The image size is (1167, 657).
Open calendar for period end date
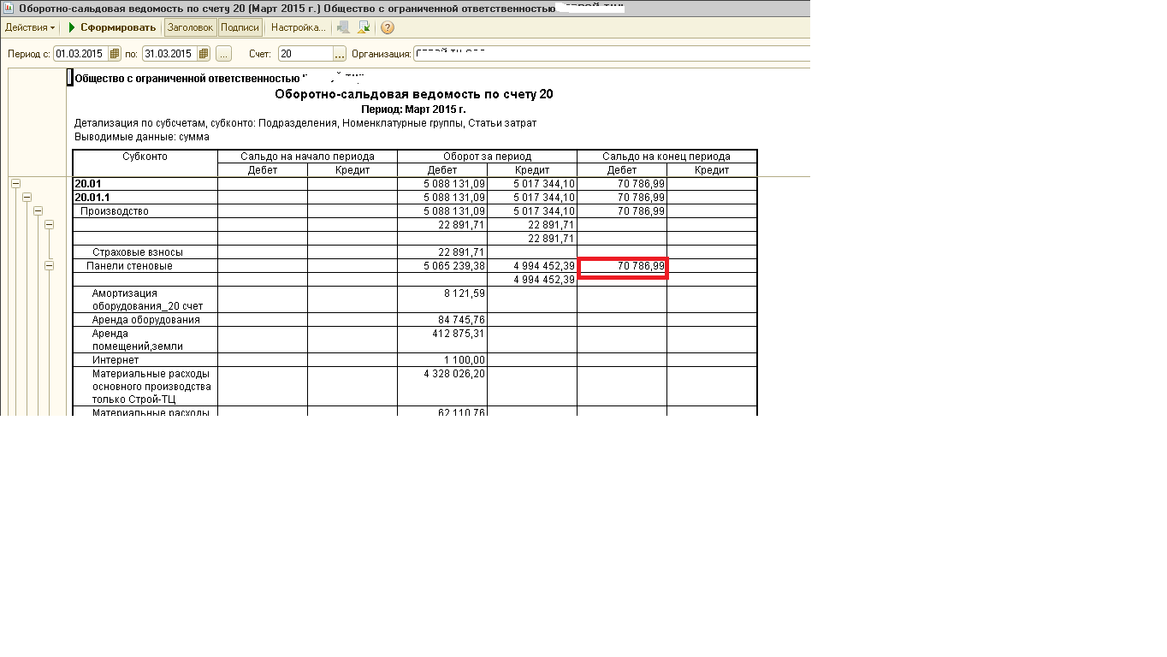(x=203, y=54)
